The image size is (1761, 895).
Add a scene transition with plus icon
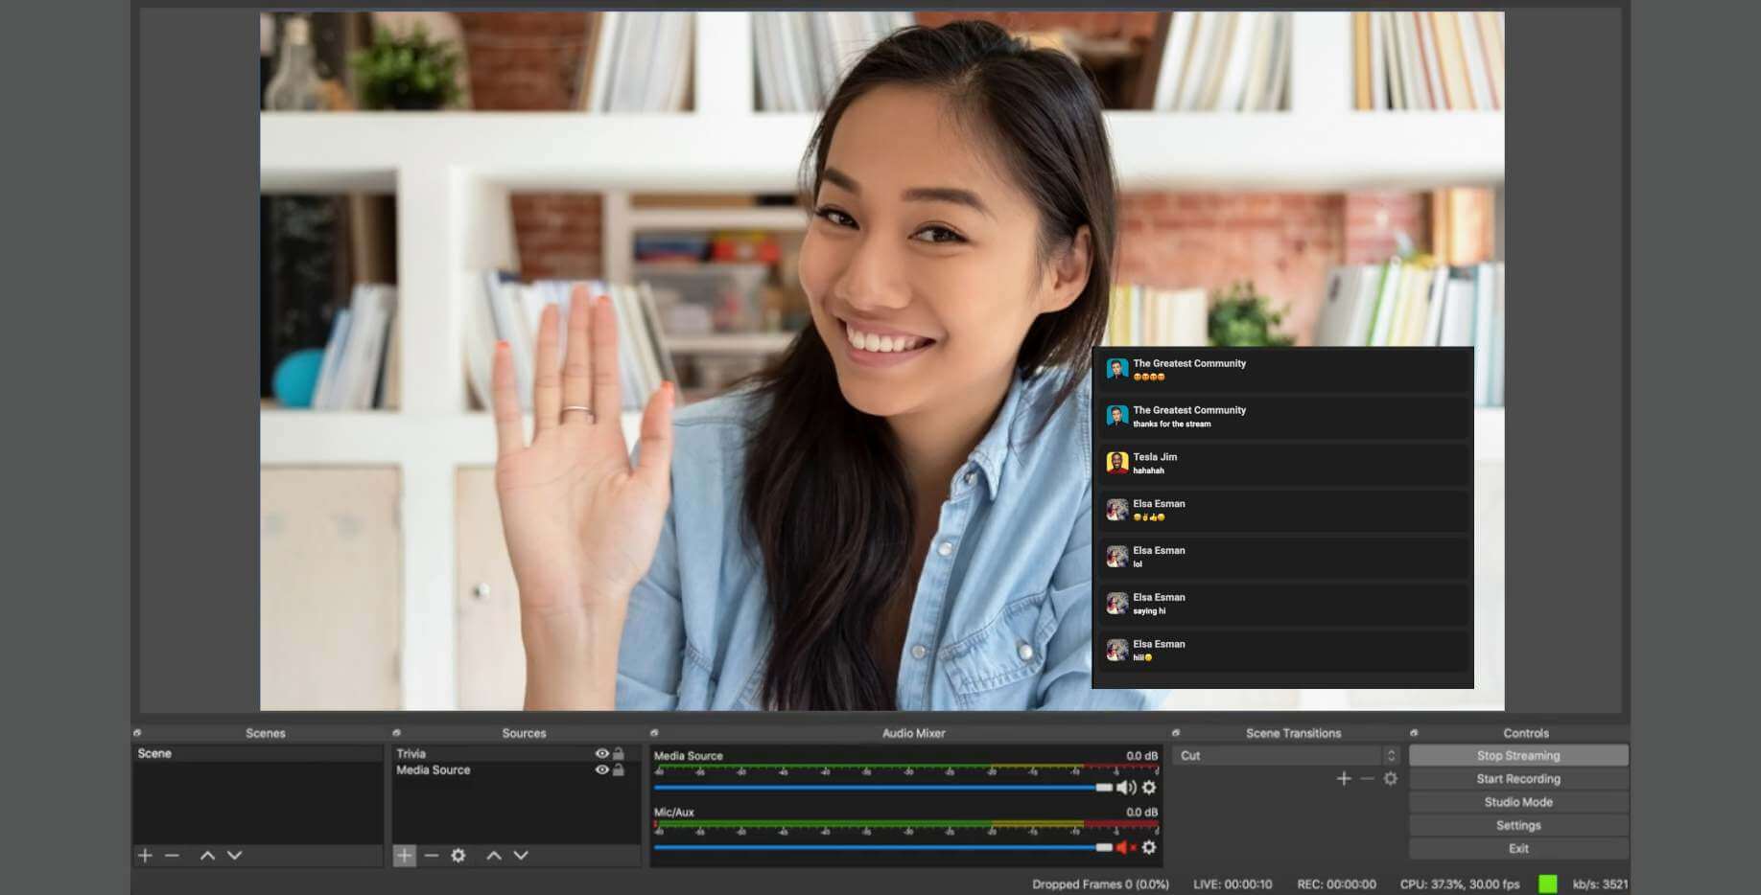point(1344,778)
